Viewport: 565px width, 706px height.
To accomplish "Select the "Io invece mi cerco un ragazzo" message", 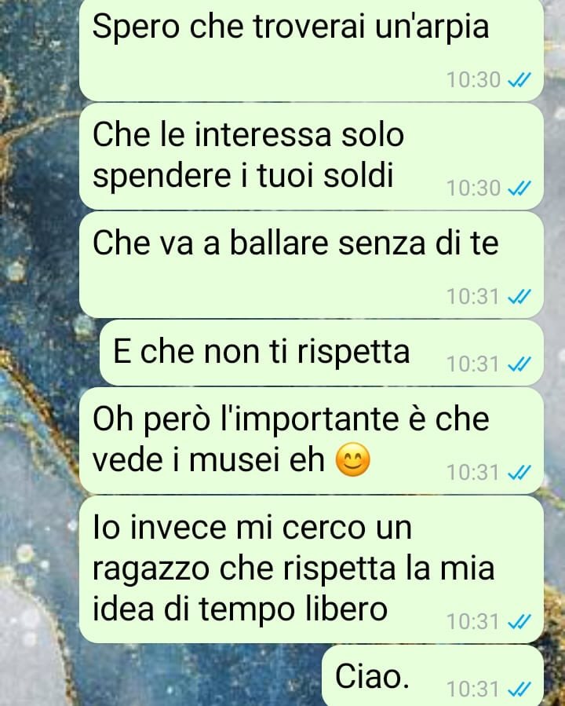I will tap(312, 569).
